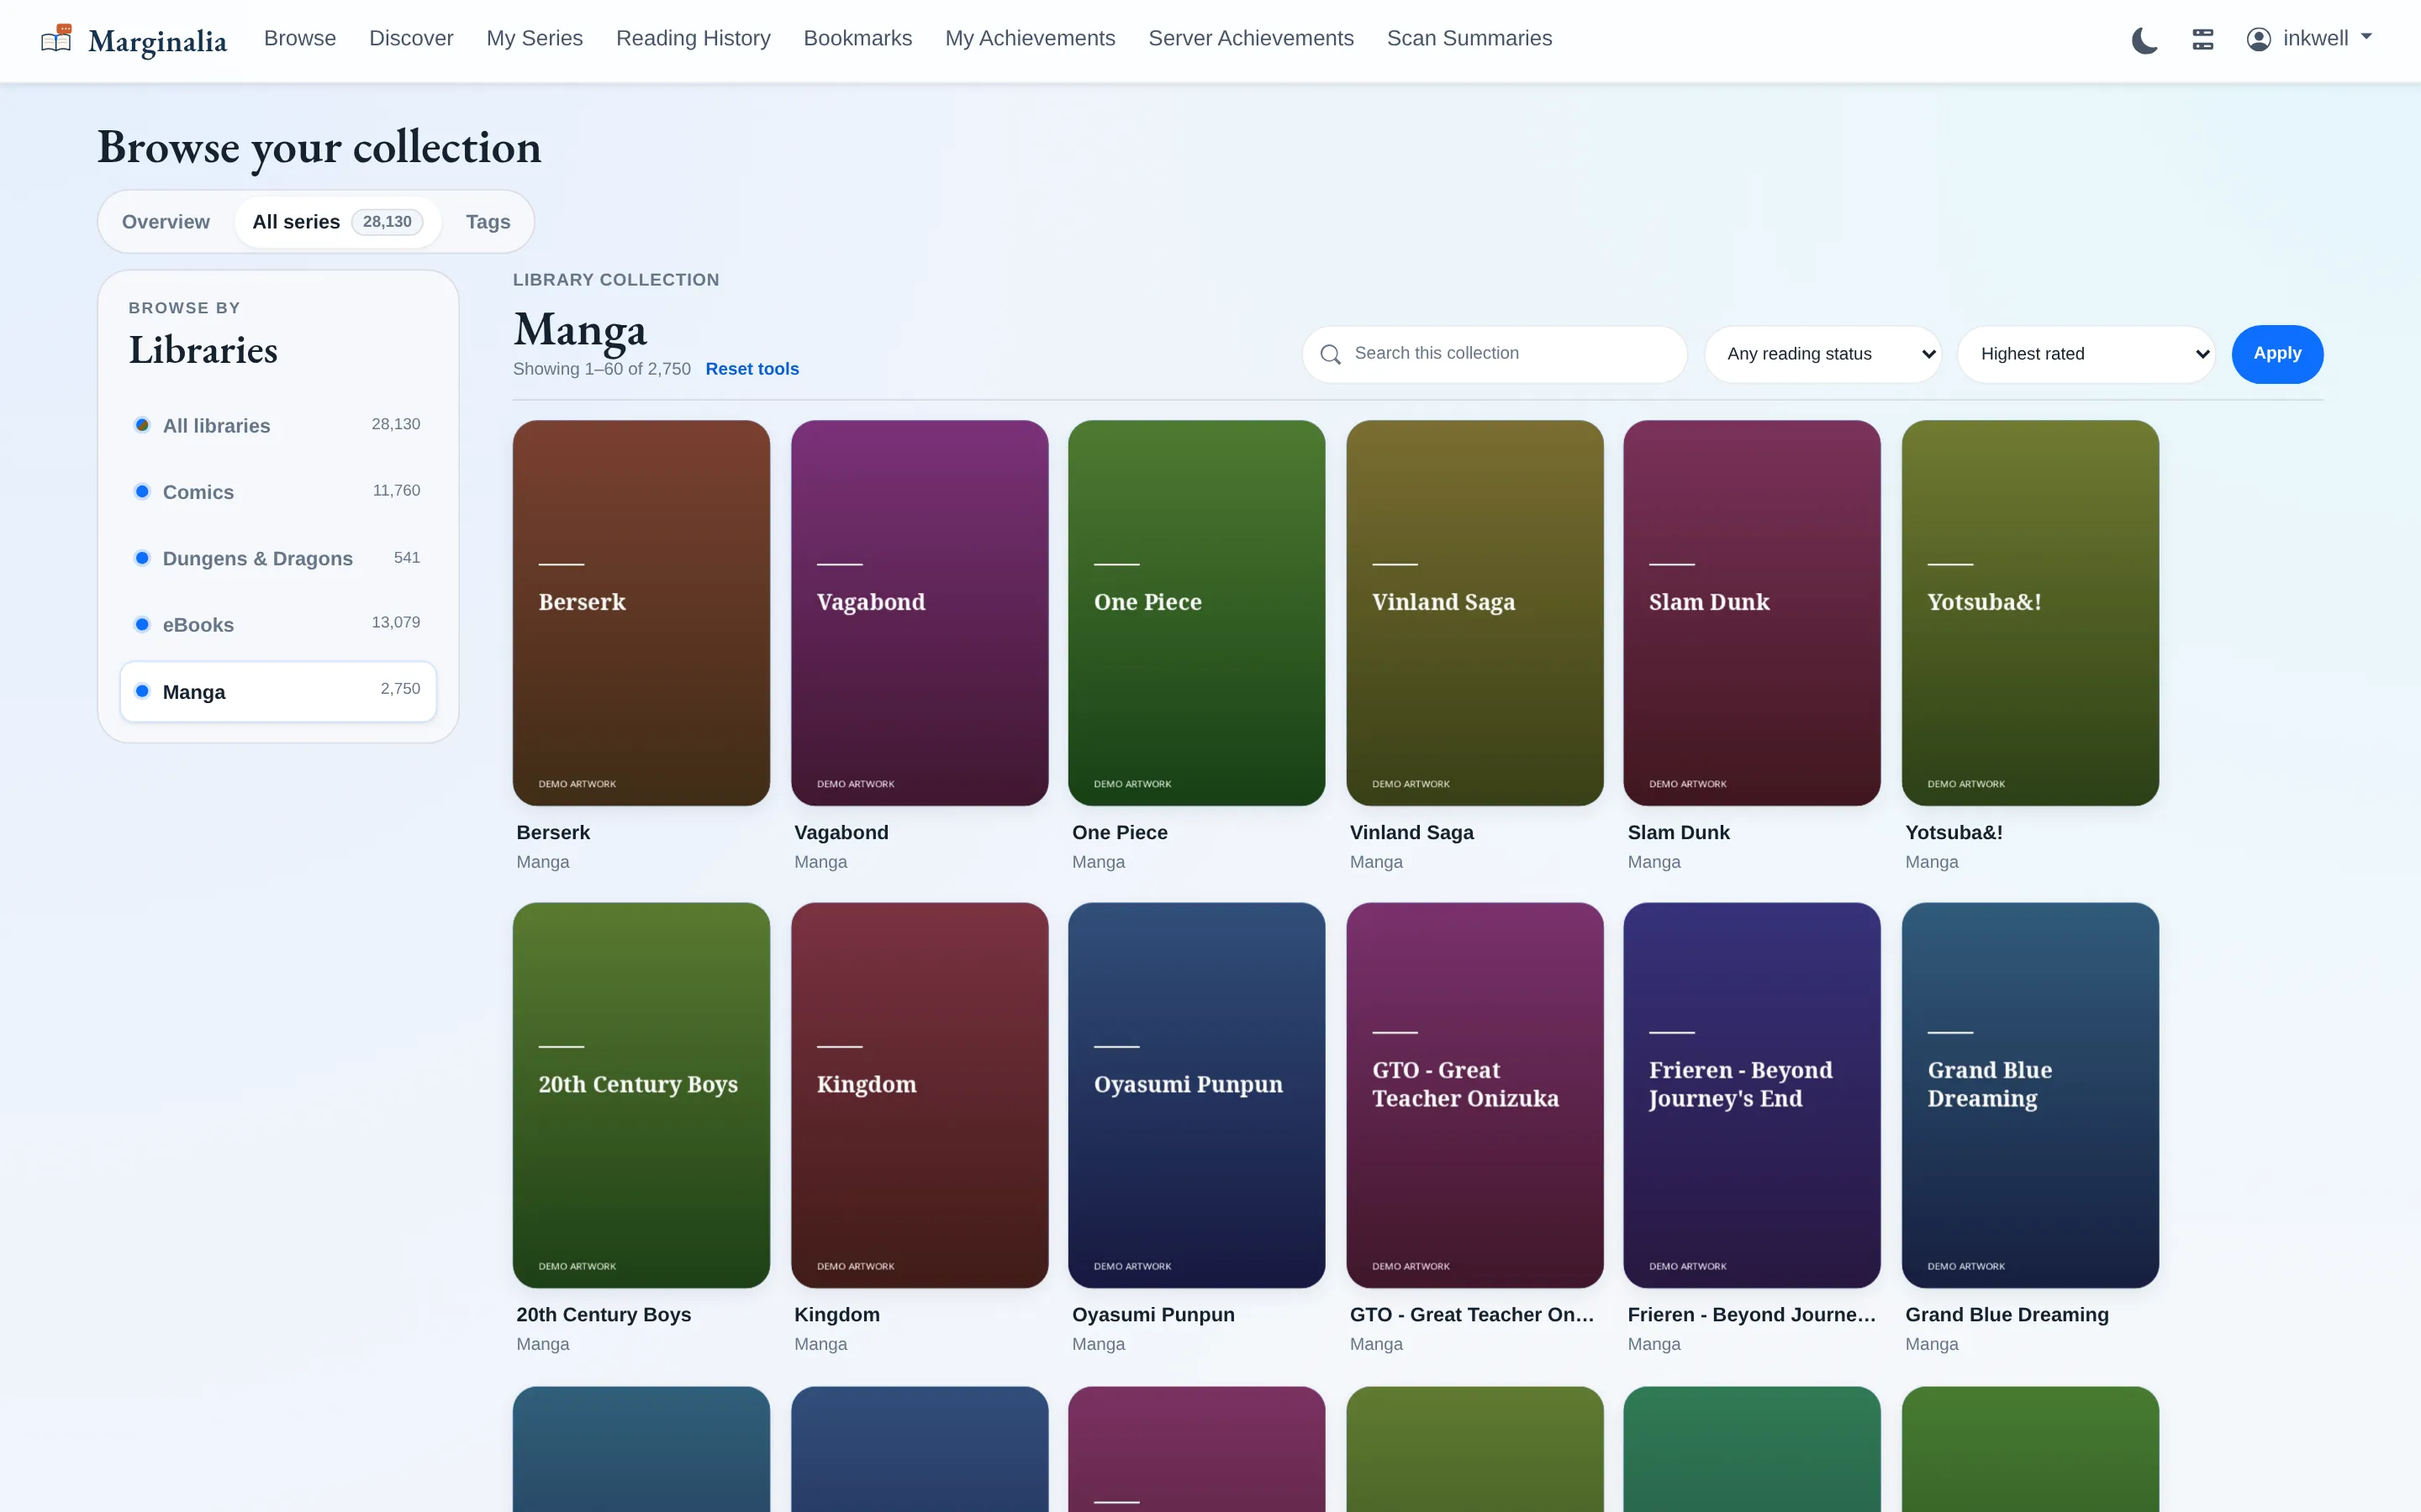Click the Berserk title link below cover
This screenshot has height=1512, width=2421.
click(553, 832)
